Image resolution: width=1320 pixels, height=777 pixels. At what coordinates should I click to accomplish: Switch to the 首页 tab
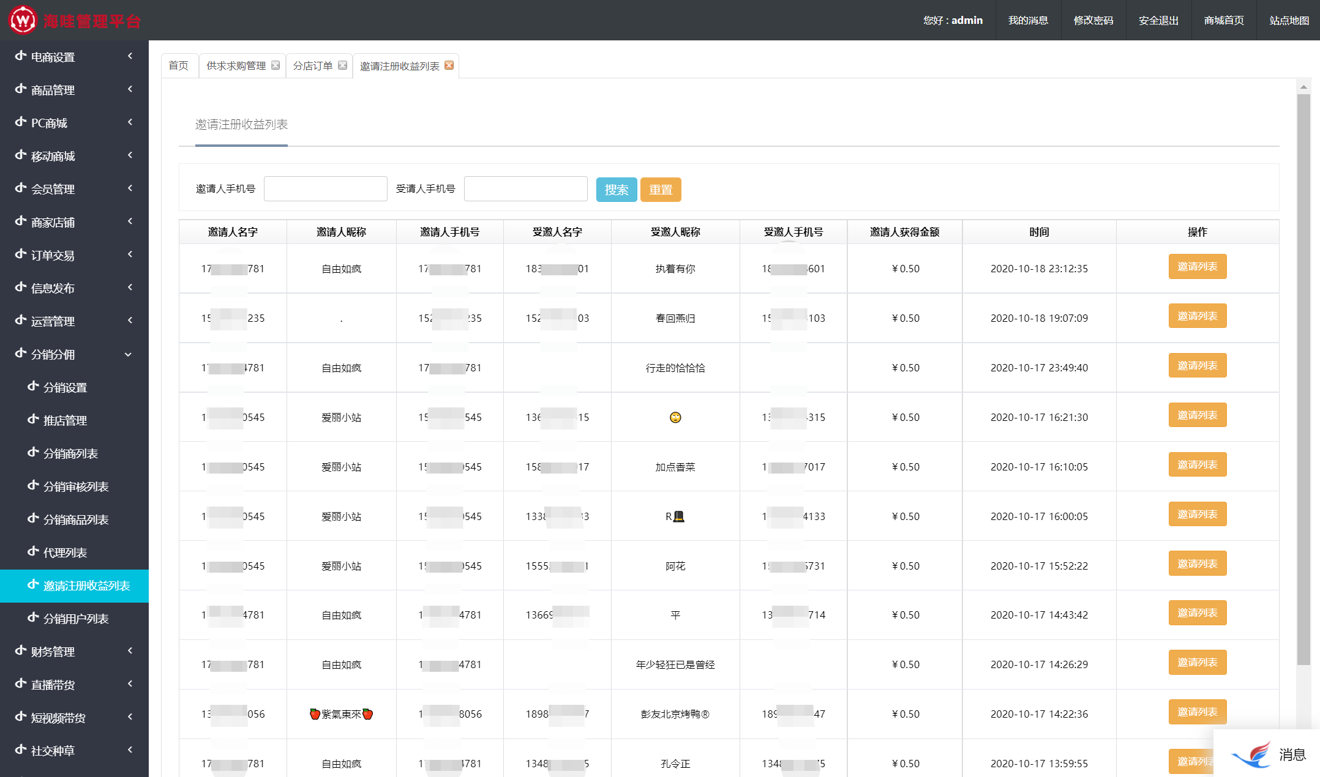pos(179,65)
